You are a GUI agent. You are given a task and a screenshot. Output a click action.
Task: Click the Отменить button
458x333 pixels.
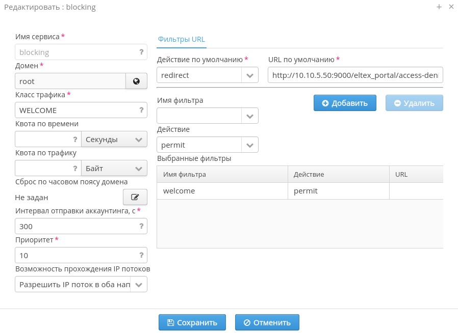click(x=267, y=322)
